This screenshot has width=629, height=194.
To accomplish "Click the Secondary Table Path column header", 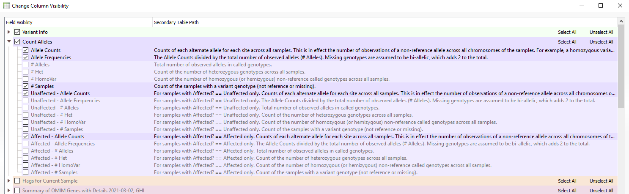I will [176, 22].
